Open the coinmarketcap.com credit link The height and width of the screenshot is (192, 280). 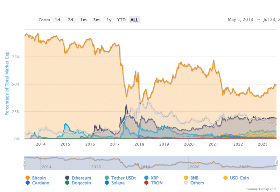pos(261,189)
